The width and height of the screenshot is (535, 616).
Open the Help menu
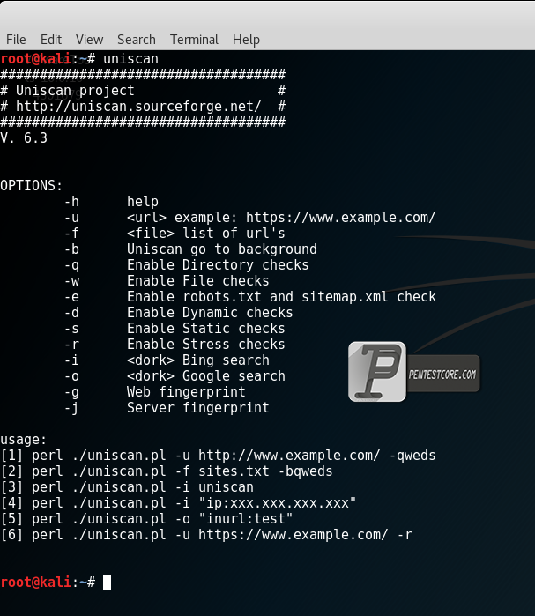coord(246,40)
